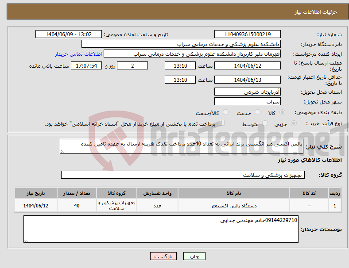
Task: Click the اطلاعات کالاهای مورد نیاز section heading
Action: click(x=310, y=160)
